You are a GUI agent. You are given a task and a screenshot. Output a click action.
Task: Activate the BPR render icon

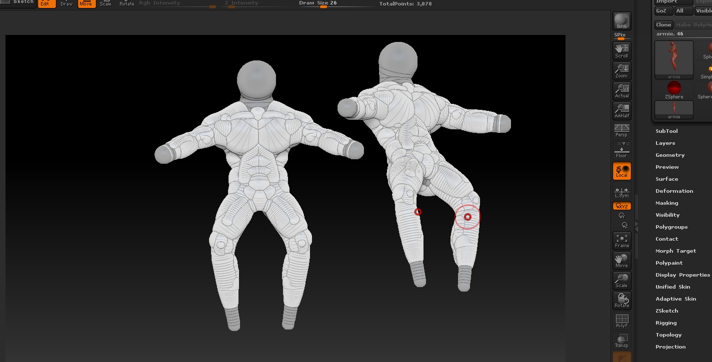tap(621, 20)
